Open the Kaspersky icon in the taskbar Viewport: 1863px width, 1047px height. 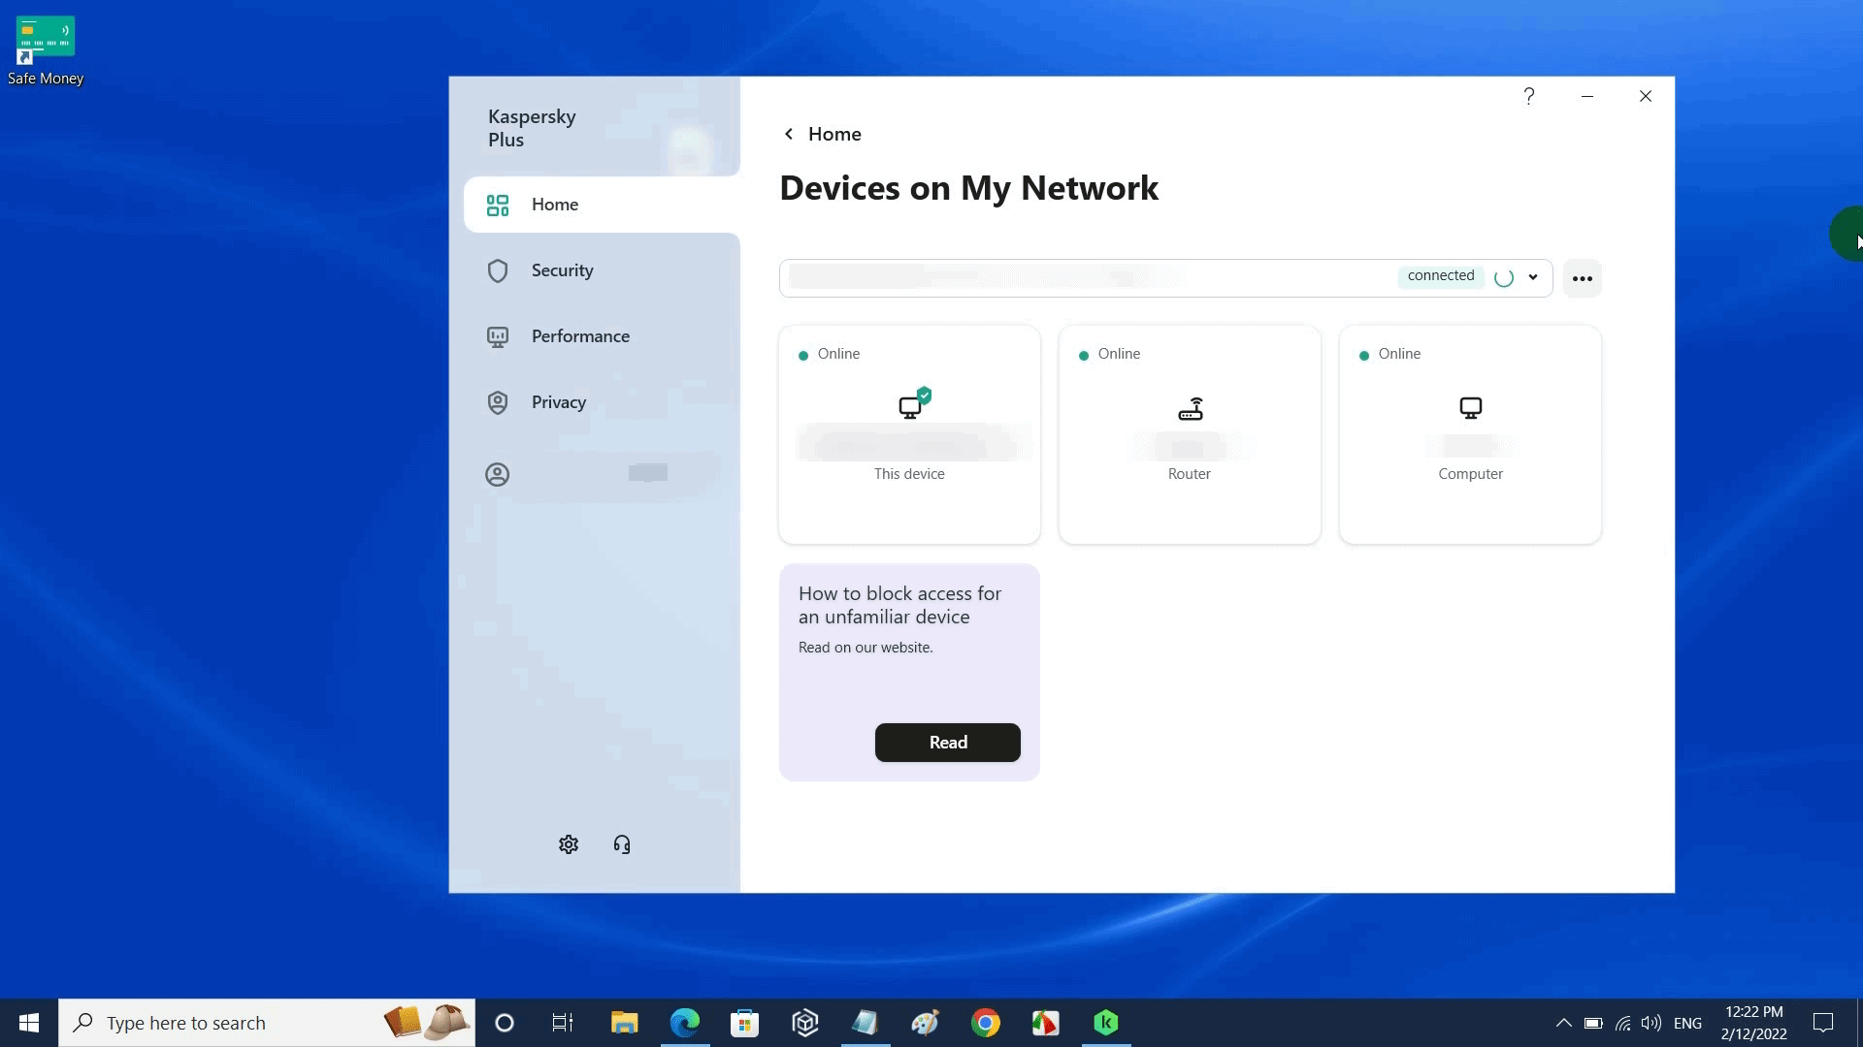pos(1106,1023)
